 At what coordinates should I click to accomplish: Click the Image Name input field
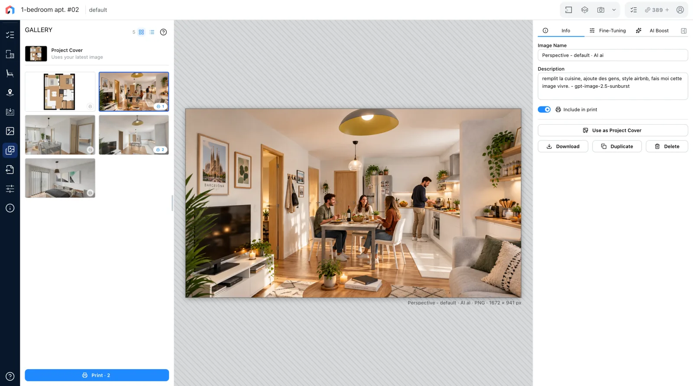(x=613, y=55)
